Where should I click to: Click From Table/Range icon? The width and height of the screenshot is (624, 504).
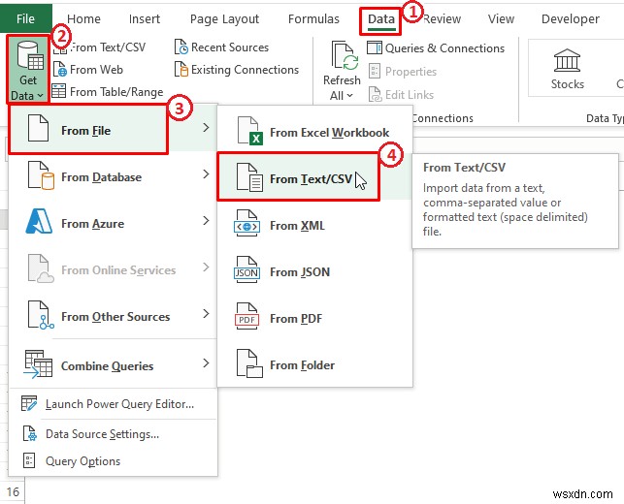point(59,91)
